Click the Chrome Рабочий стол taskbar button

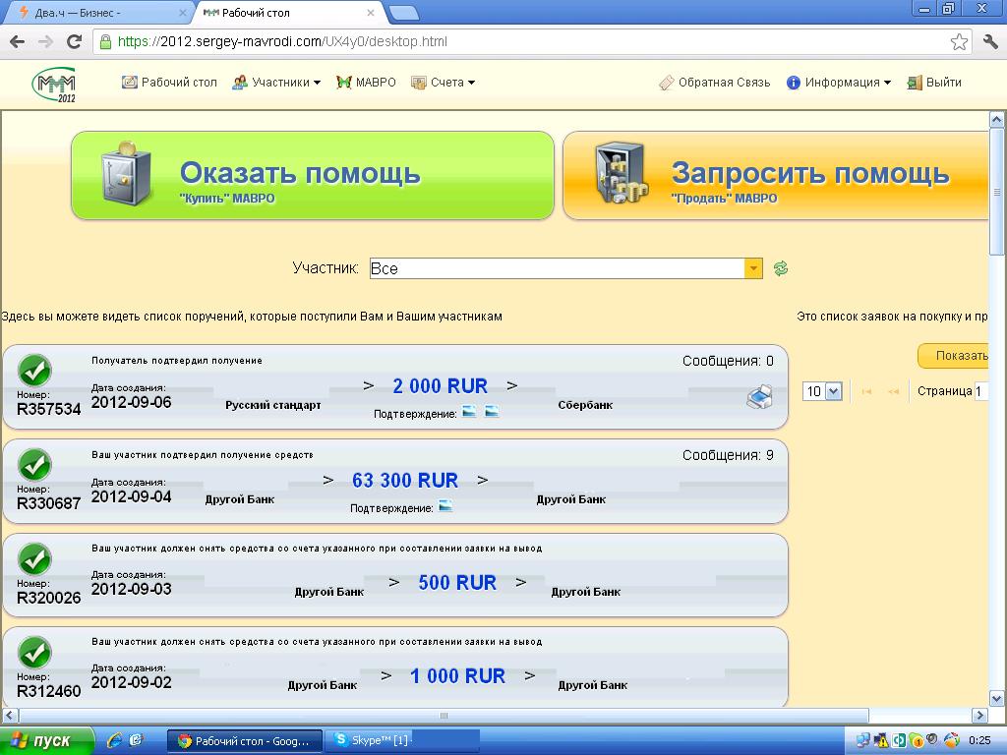pos(244,741)
